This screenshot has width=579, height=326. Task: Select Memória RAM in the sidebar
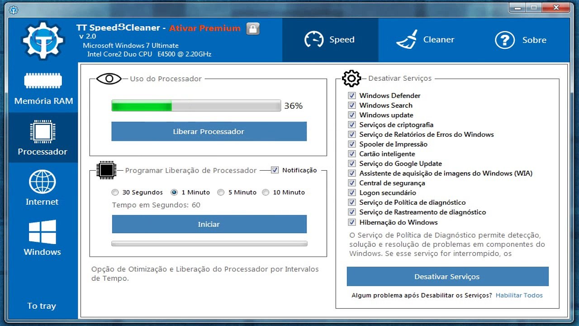pyautogui.click(x=43, y=88)
